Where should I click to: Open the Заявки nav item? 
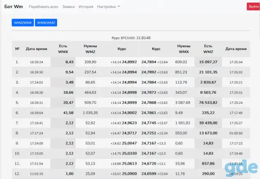click(68, 7)
